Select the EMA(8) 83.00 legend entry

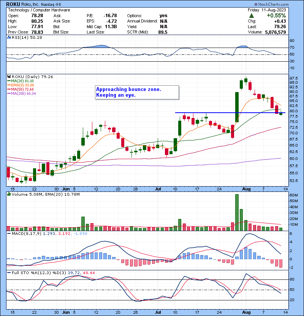click(21, 85)
